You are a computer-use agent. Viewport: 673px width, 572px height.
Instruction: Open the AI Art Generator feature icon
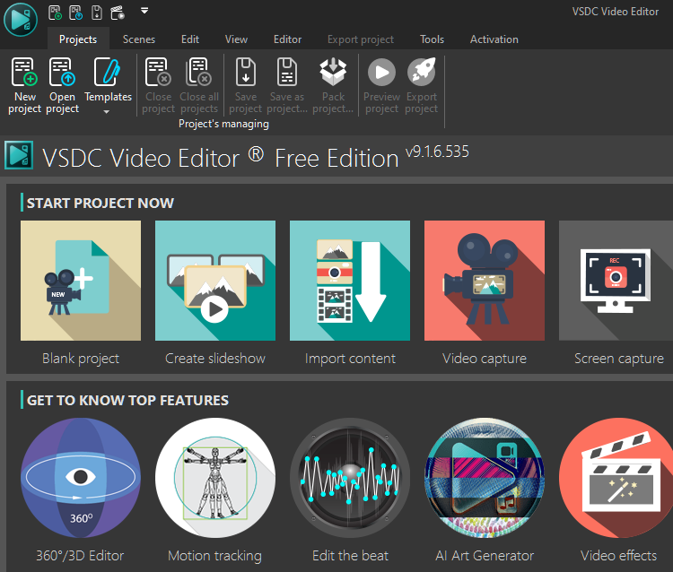click(x=485, y=478)
